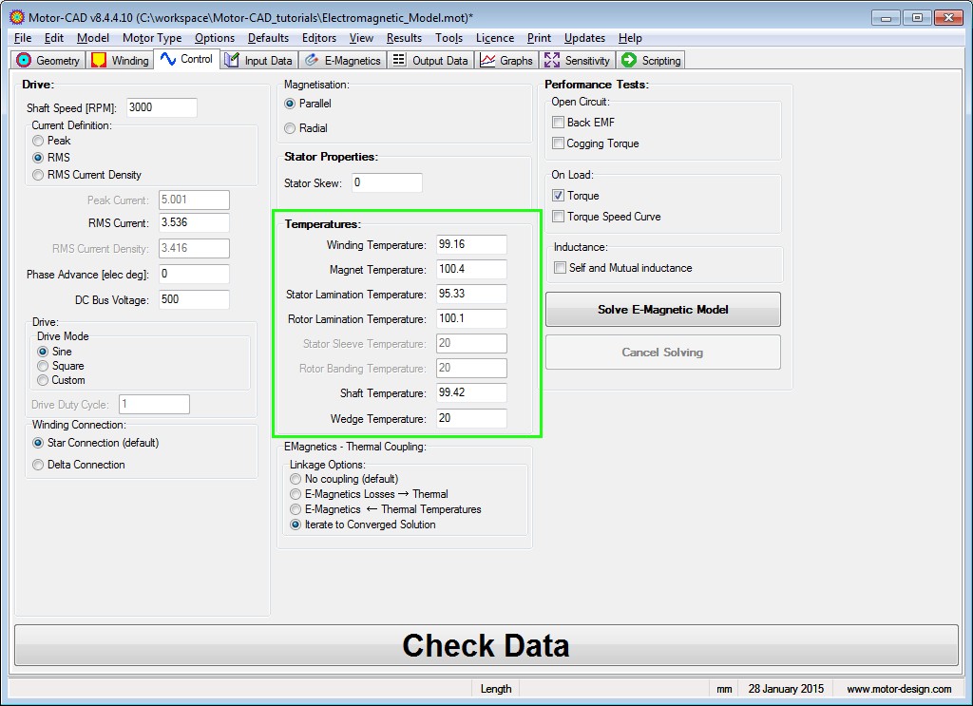Open the Output Data tab icon
This screenshot has width=973, height=706.
click(x=399, y=61)
